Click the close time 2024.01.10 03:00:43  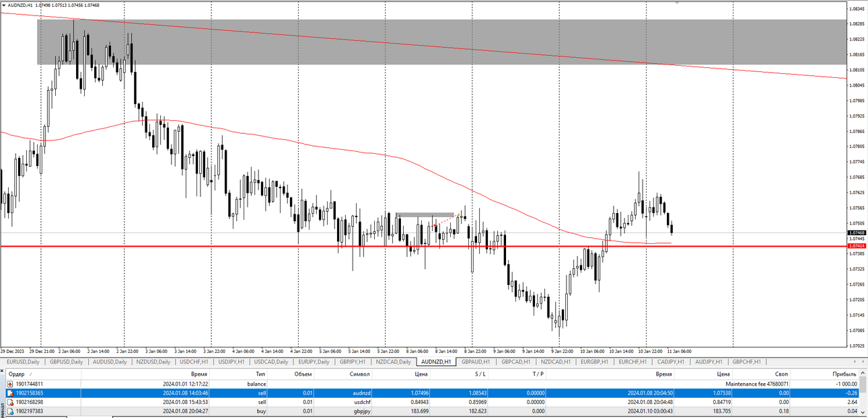[650, 411]
